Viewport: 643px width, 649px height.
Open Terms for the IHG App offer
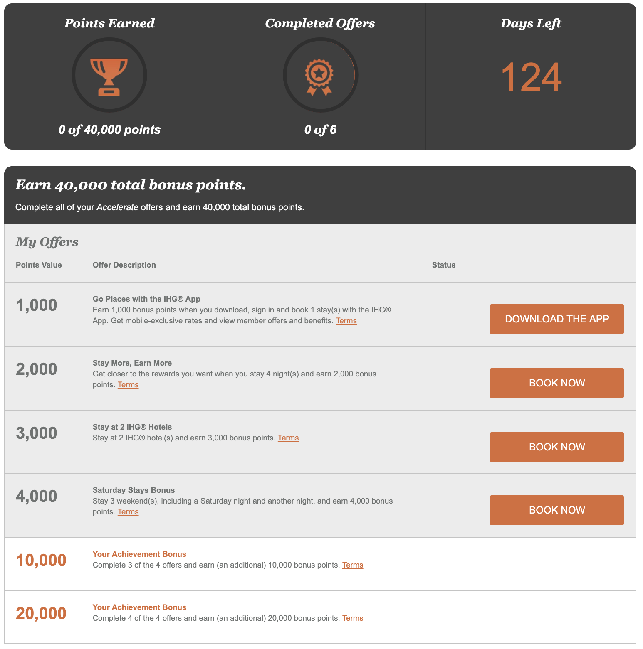[x=346, y=320]
